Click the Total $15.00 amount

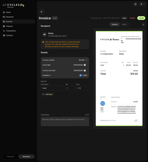click(x=134, y=74)
